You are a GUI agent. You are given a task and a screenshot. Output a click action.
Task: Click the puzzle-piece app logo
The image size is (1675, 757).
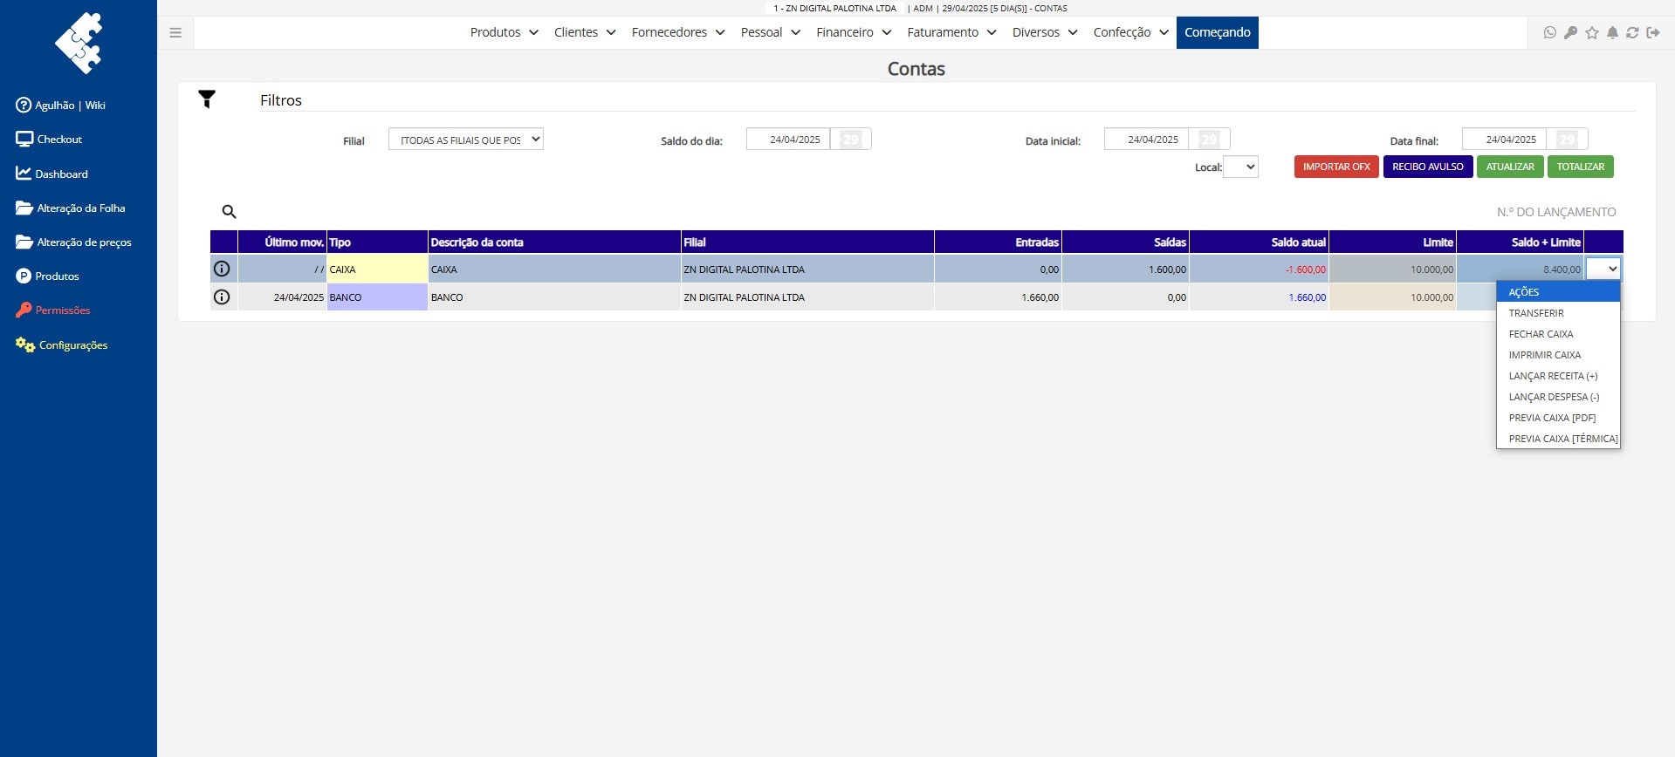tap(79, 43)
